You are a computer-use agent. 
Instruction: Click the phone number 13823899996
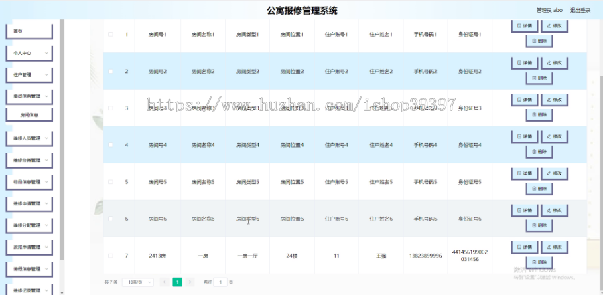(x=425, y=256)
